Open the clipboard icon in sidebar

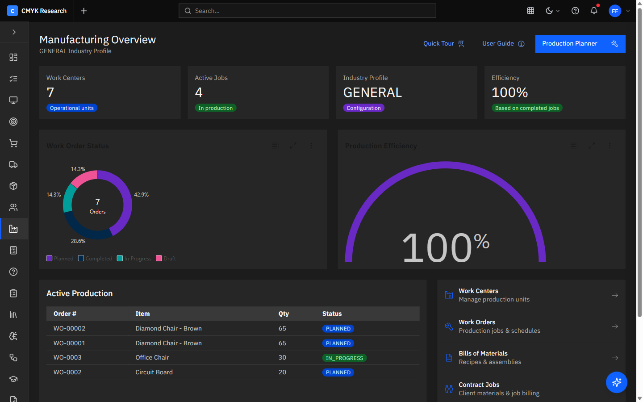(13, 293)
